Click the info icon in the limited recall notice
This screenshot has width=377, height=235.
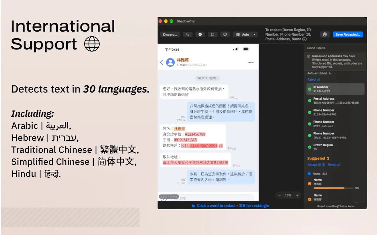[x=309, y=56]
